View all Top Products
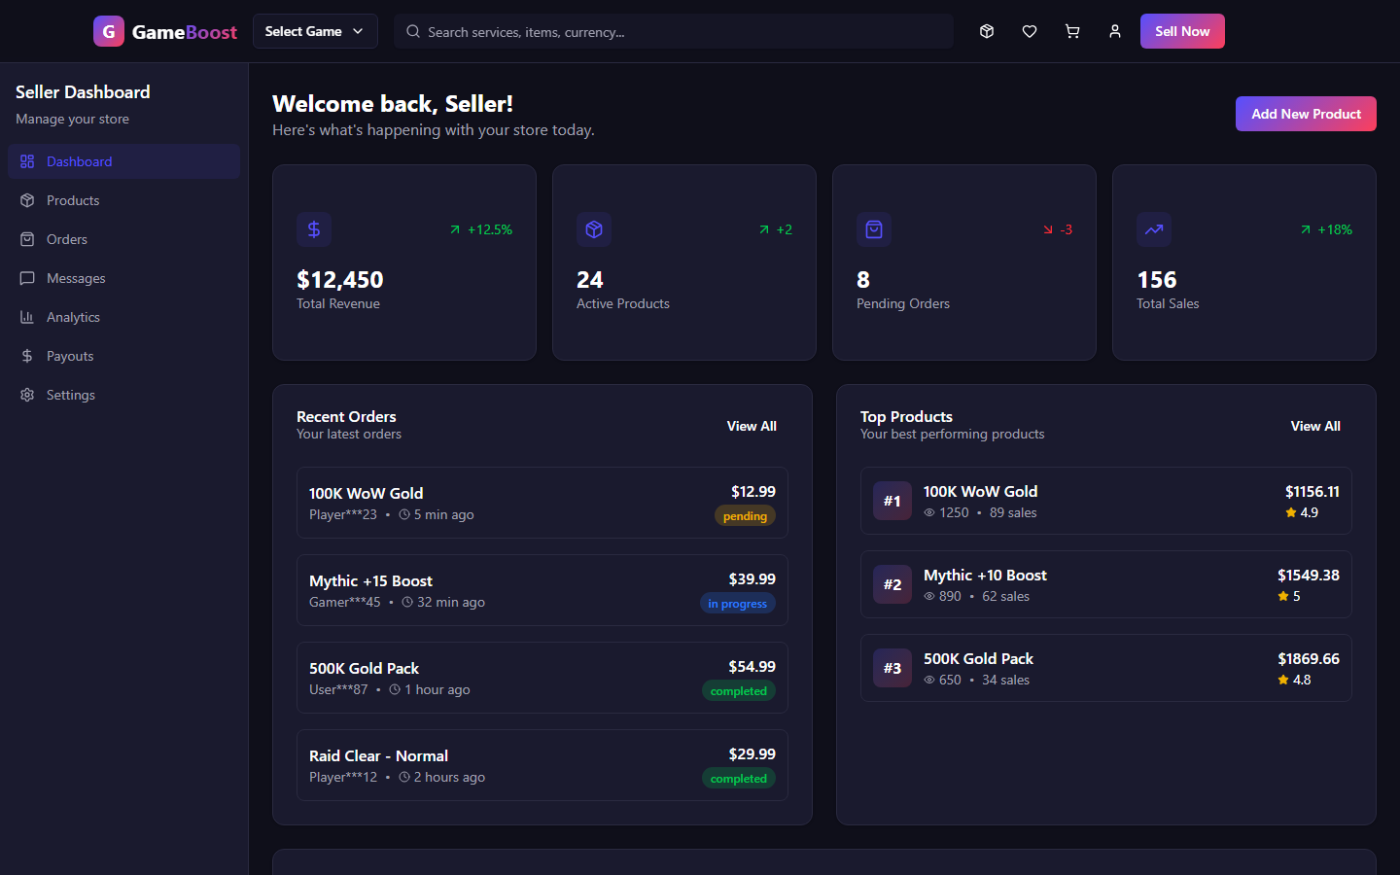Image resolution: width=1400 pixels, height=875 pixels. point(1315,426)
